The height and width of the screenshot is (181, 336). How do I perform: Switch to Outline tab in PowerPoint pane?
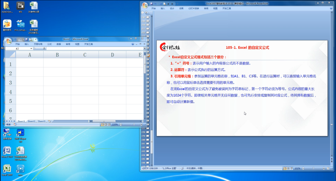tap(146, 13)
